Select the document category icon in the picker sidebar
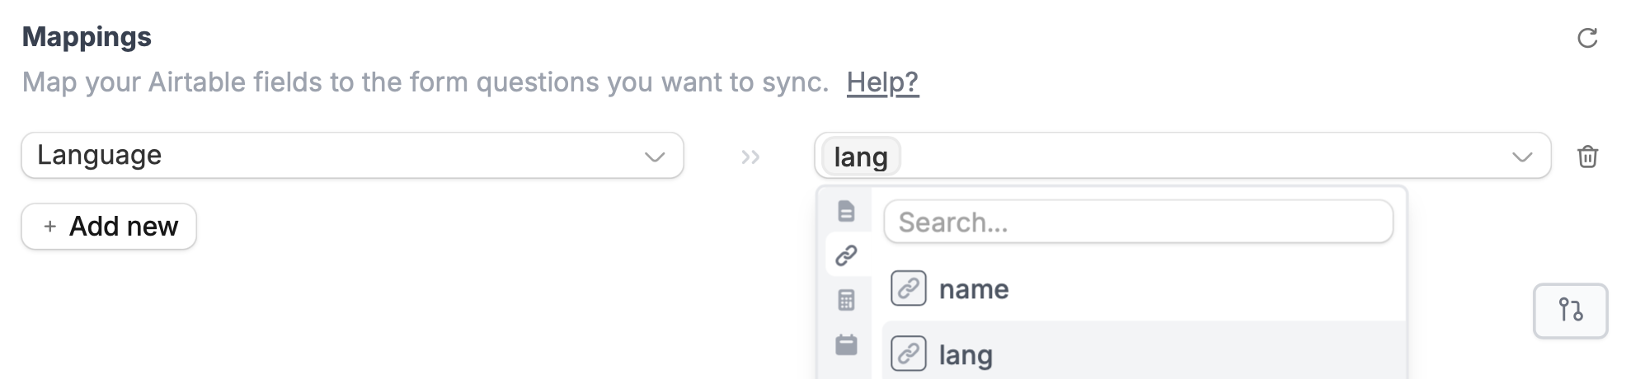Image resolution: width=1631 pixels, height=379 pixels. (846, 211)
